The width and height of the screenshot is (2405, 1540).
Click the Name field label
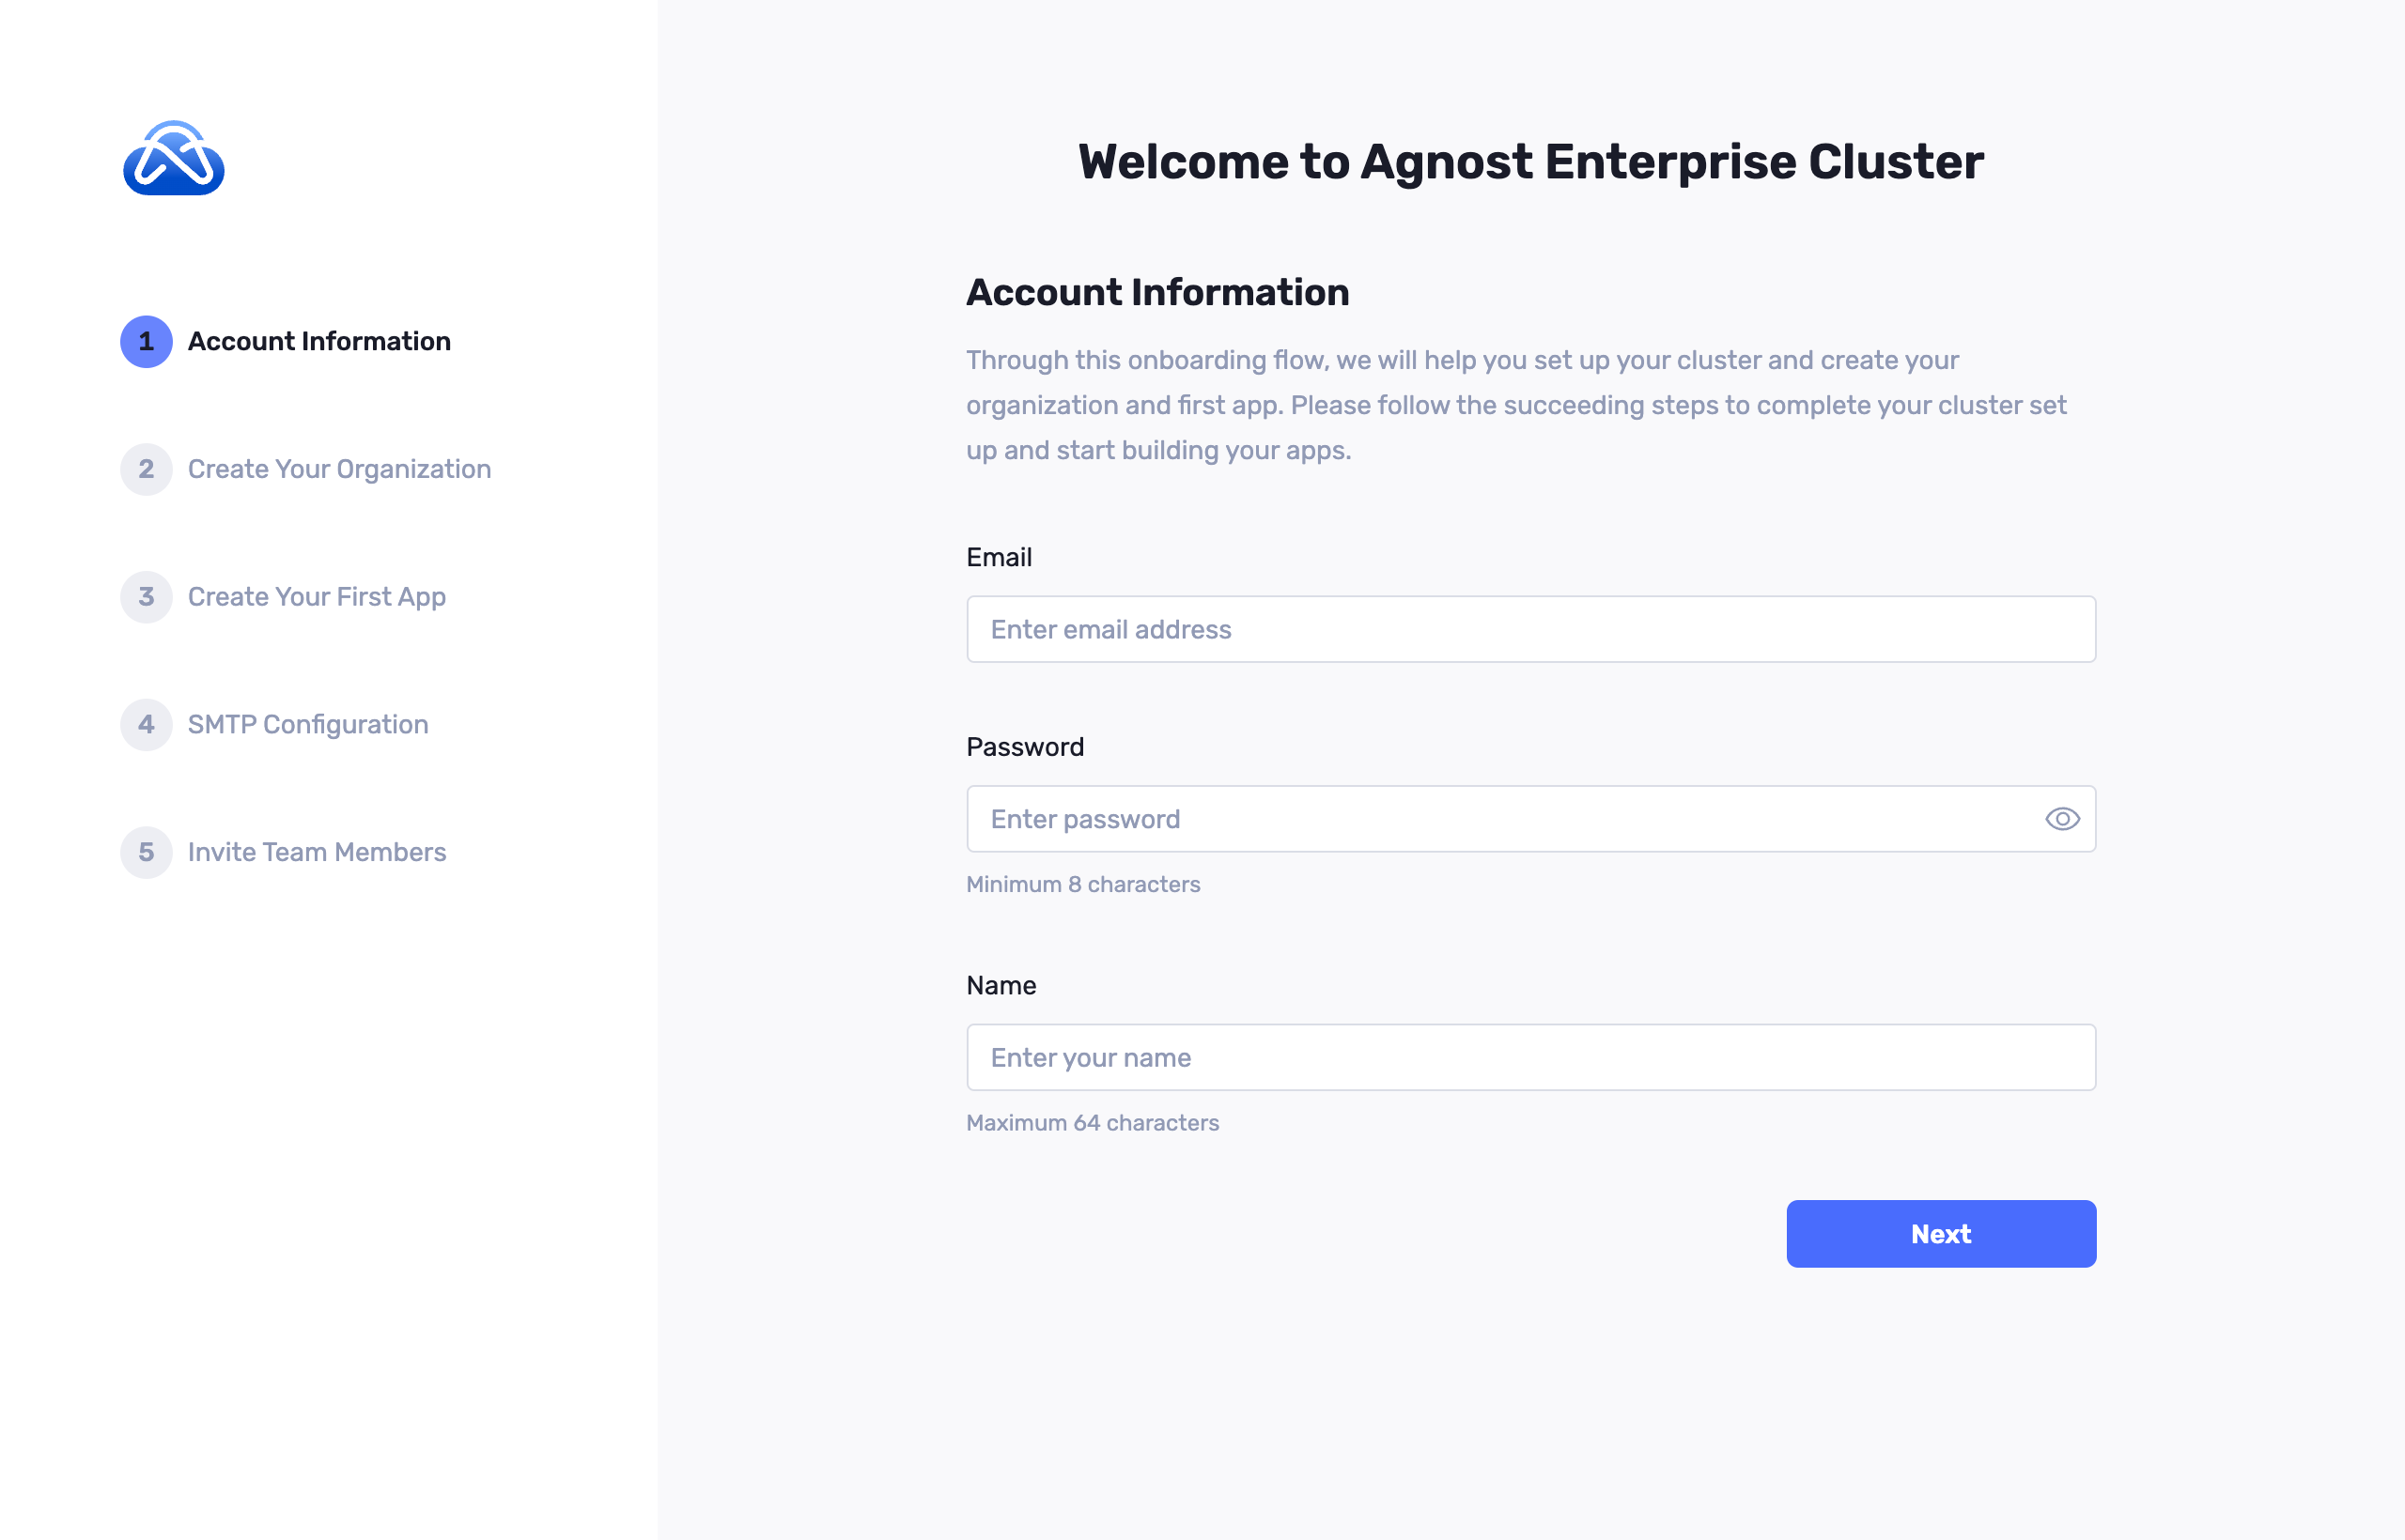point(1001,985)
